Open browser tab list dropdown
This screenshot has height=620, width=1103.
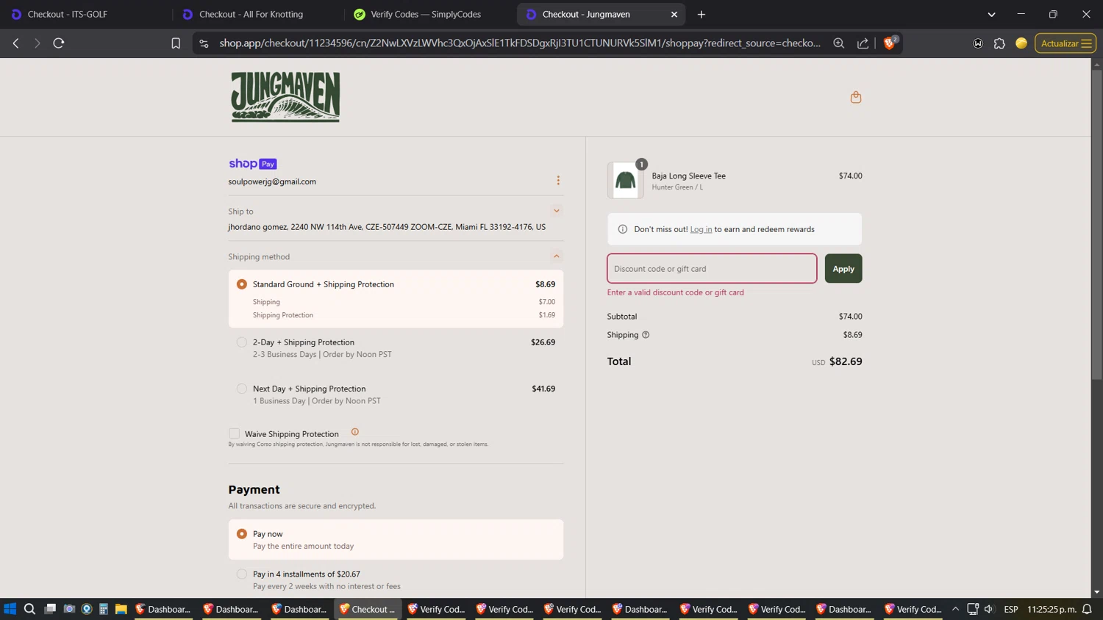click(991, 14)
